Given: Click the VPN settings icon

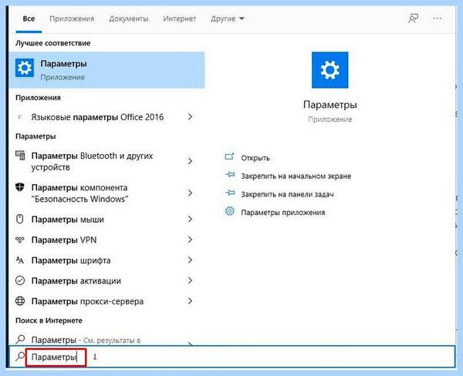Looking at the screenshot, I should point(20,240).
